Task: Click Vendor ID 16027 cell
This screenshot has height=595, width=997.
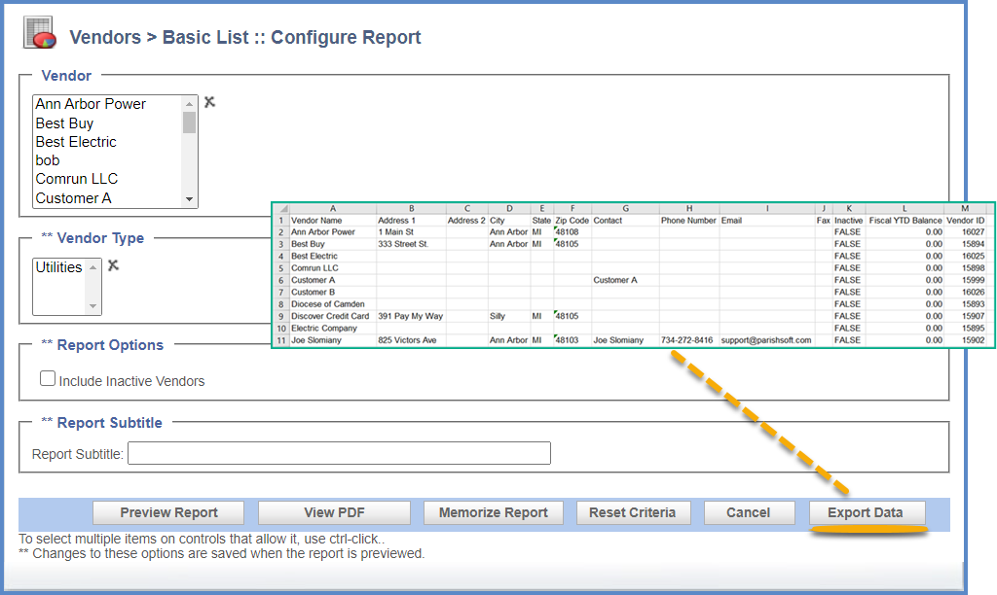Action: click(965, 232)
